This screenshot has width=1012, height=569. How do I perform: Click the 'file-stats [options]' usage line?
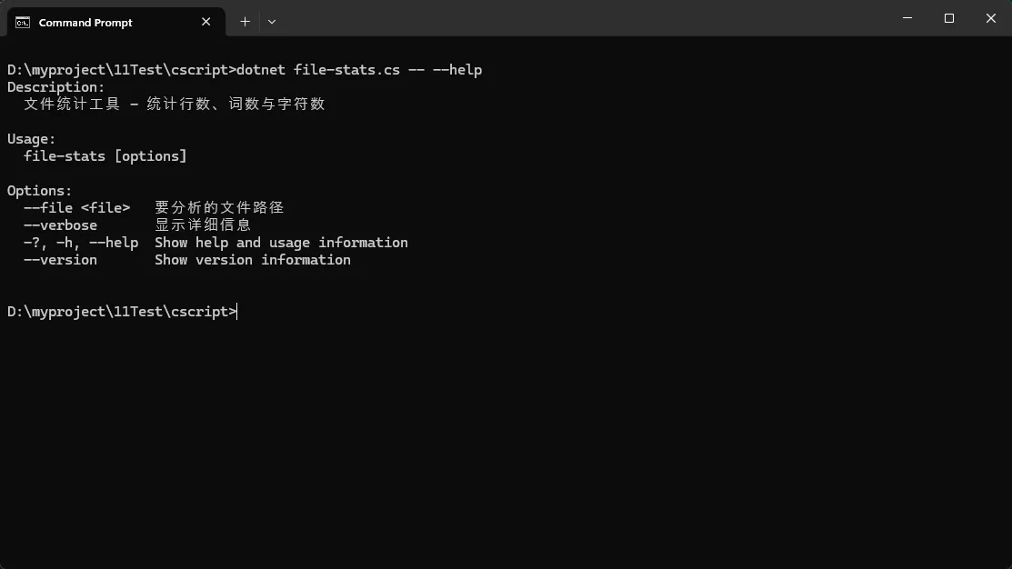pos(105,156)
